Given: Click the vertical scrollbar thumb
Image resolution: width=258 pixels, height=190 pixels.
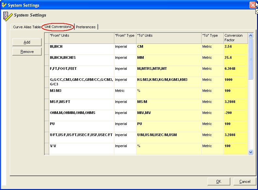Looking at the screenshot, I should pyautogui.click(x=251, y=59).
